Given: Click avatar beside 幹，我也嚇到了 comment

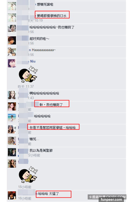Looking at the screenshot, I should (12, 106).
